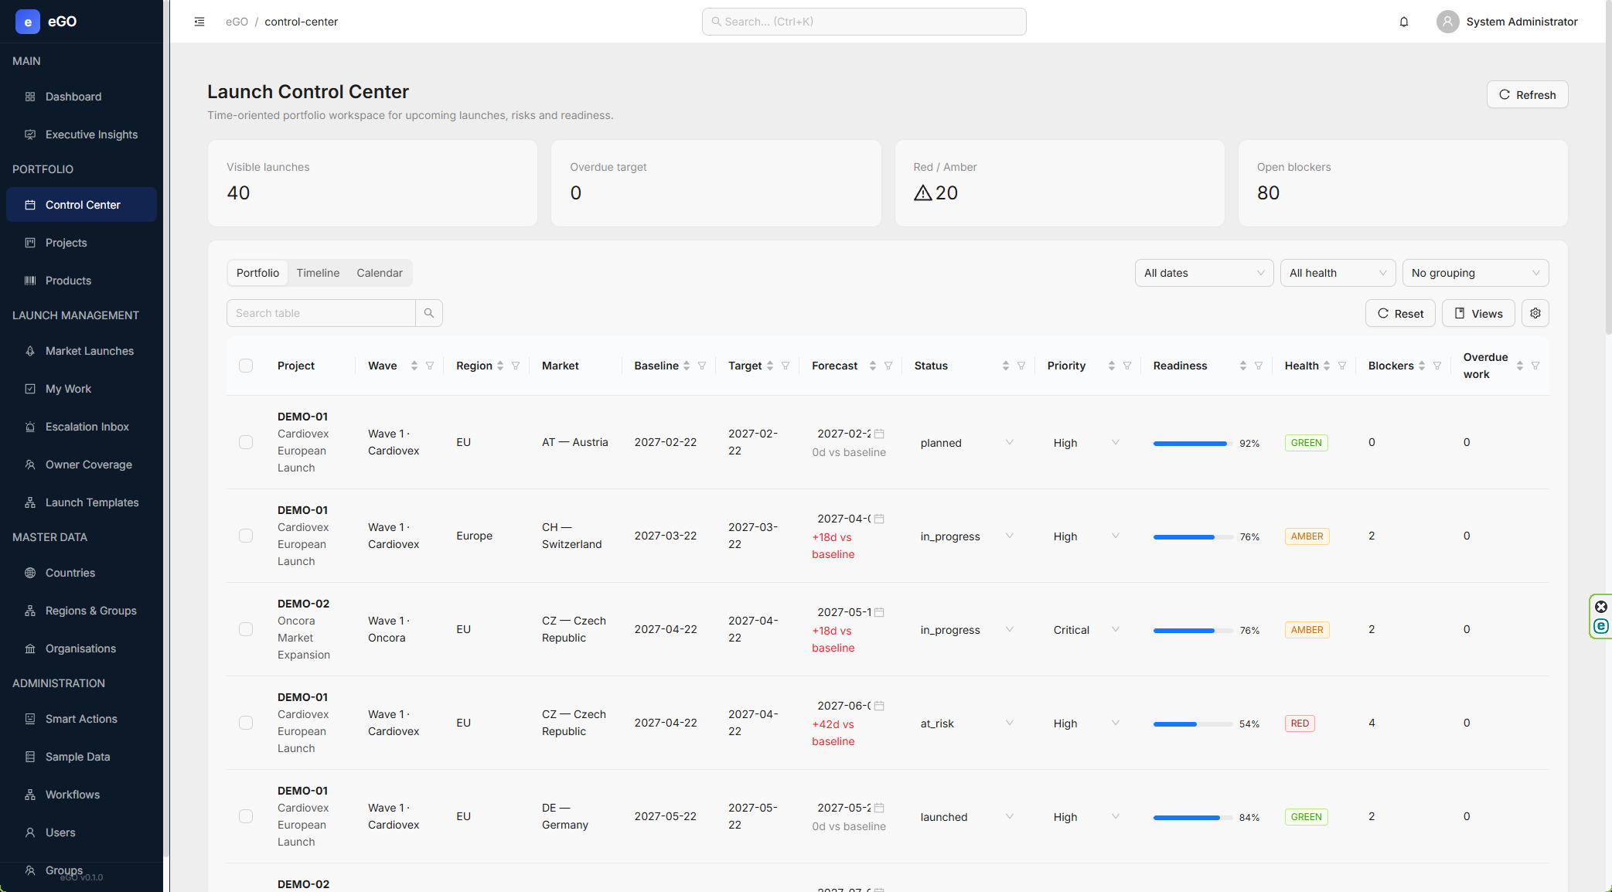Open the All health dropdown
Image resolution: width=1612 pixels, height=892 pixels.
(1338, 273)
